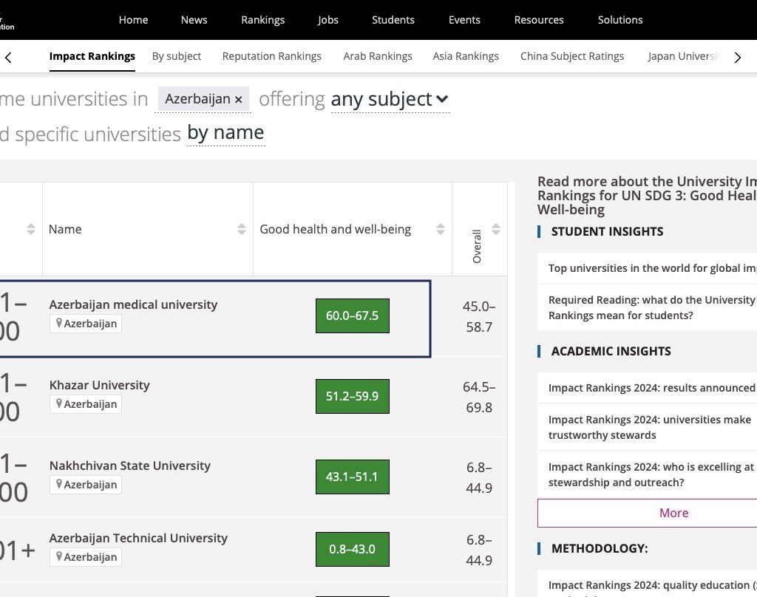The width and height of the screenshot is (757, 597).
Task: Open Resources in top navigation
Action: [539, 20]
